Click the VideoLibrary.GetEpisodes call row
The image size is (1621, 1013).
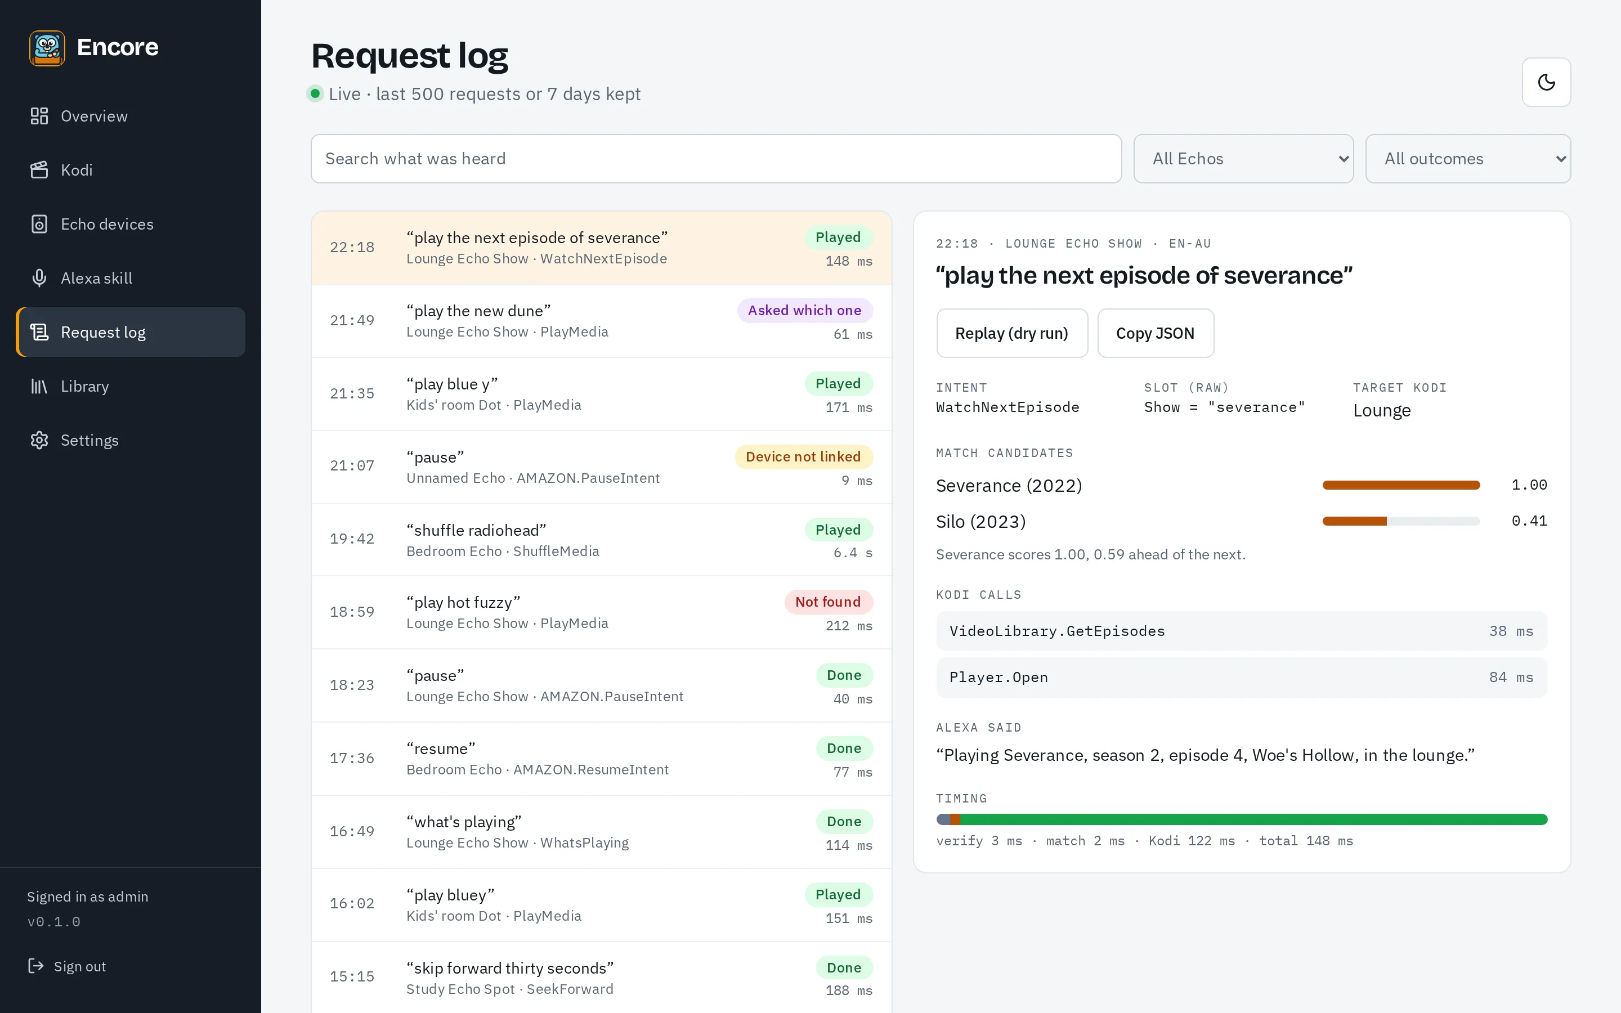coord(1241,631)
